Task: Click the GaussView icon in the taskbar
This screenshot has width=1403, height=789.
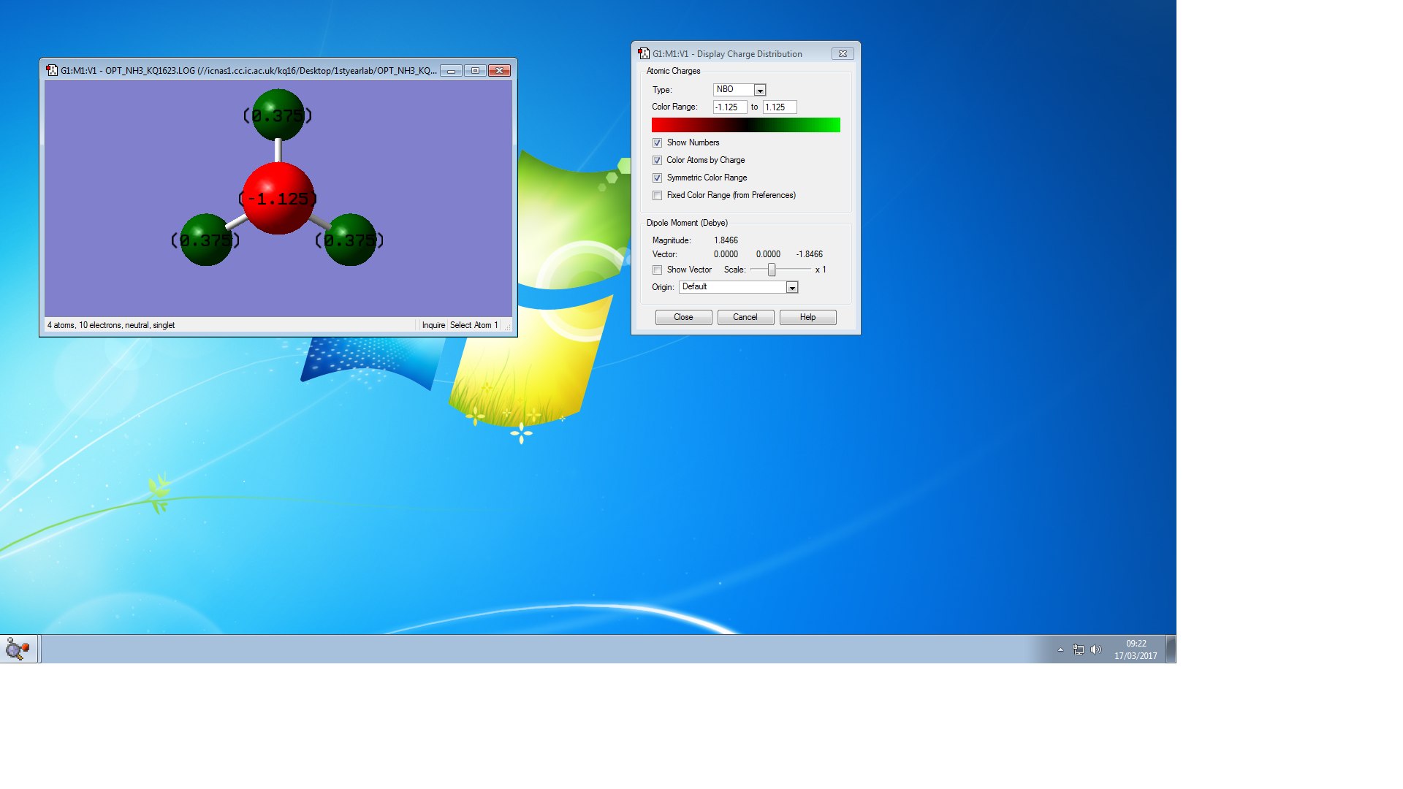Action: pyautogui.click(x=18, y=649)
